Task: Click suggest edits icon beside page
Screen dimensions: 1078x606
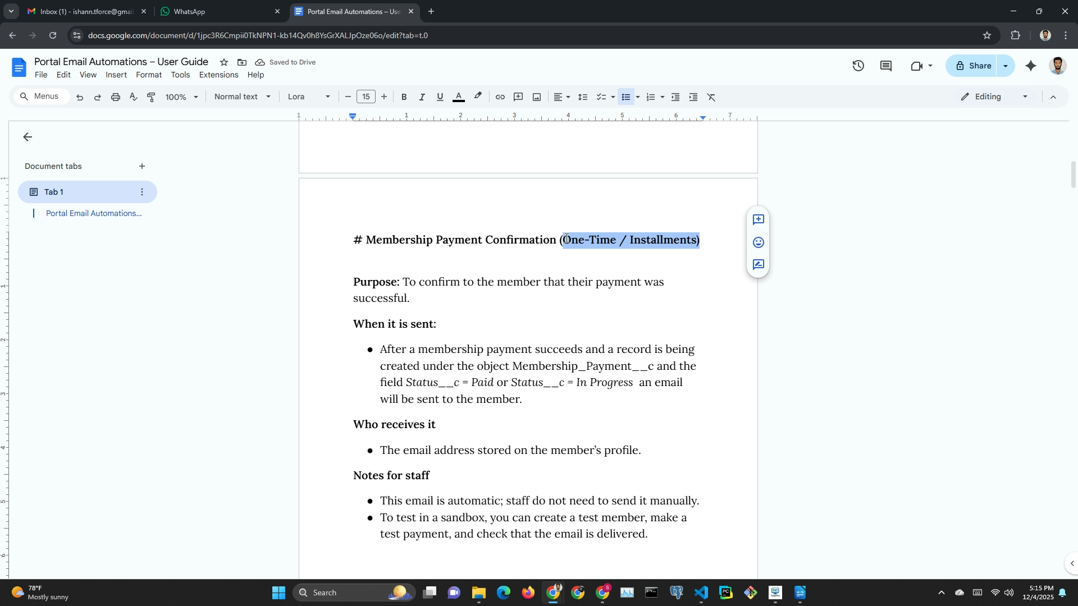Action: pyautogui.click(x=758, y=265)
